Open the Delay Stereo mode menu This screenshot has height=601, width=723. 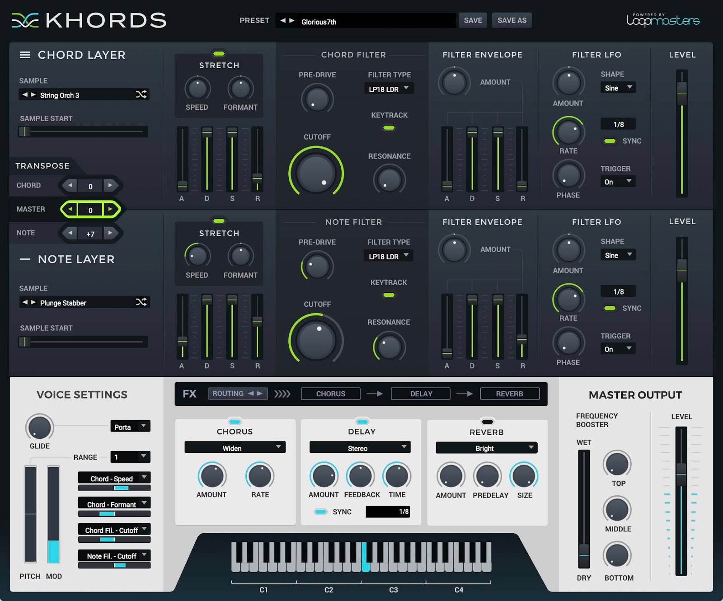click(360, 447)
